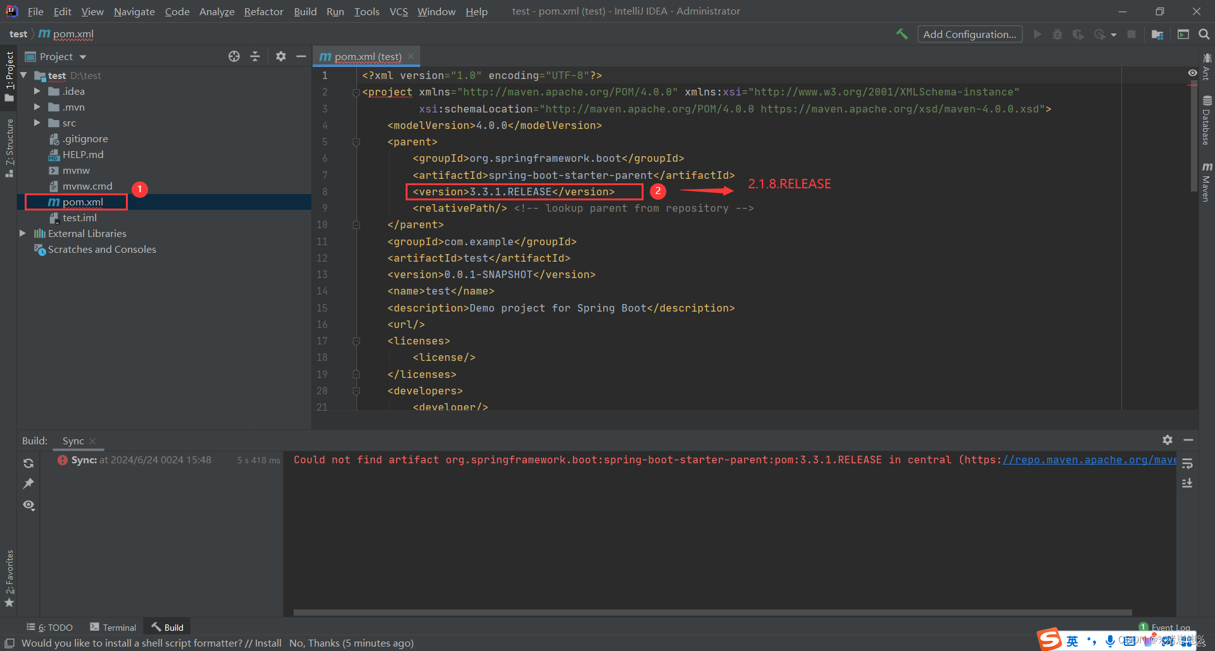Toggle tool window quick access icon in status bar
This screenshot has height=651, width=1215.
pos(9,643)
